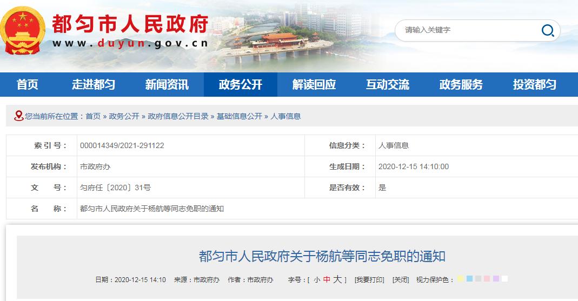578x301 pixels.
Task: Click the red location pin icon
Action: pos(18,116)
